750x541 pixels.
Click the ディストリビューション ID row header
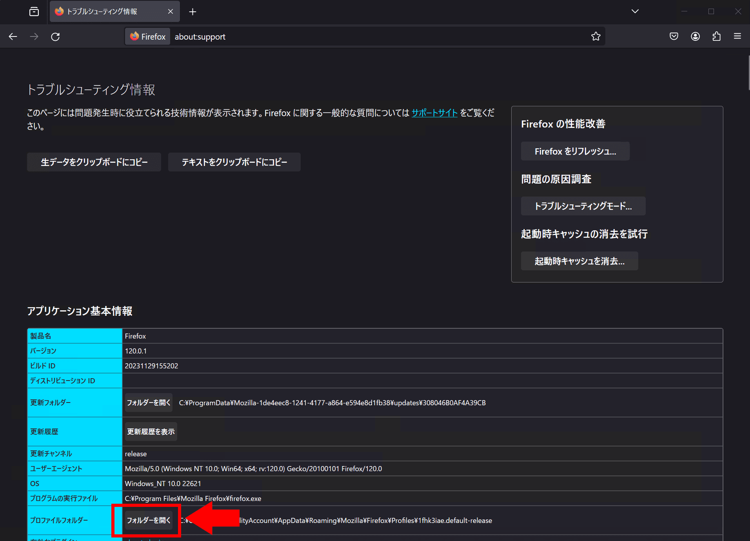click(x=74, y=381)
